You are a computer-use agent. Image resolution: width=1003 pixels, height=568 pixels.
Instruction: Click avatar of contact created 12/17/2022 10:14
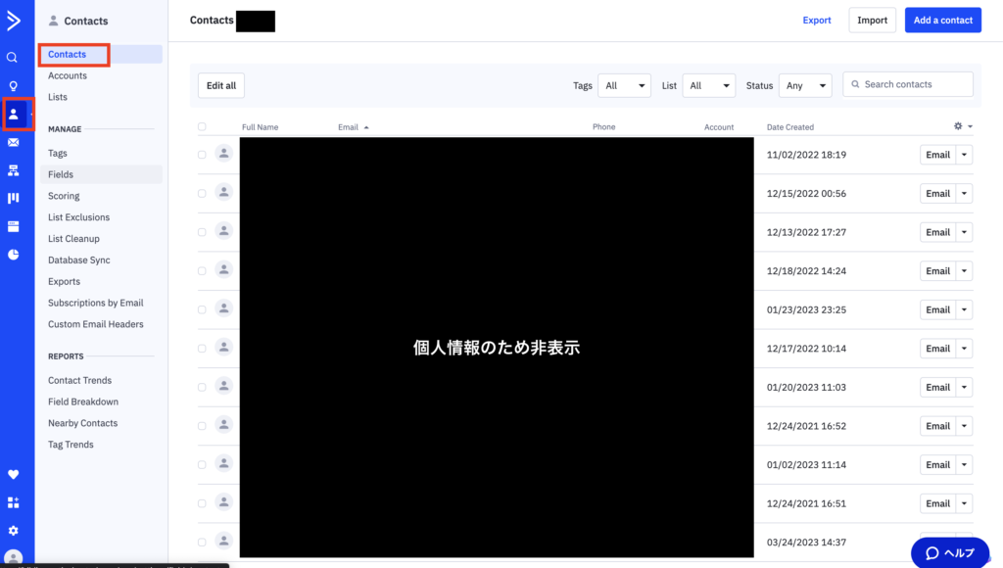(x=224, y=348)
